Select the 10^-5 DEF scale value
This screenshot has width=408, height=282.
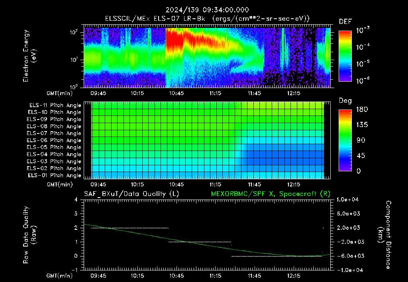coord(363,63)
